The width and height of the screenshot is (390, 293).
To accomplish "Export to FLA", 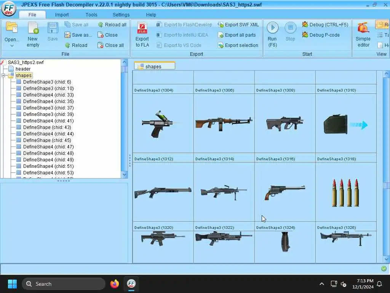I will click(x=142, y=35).
